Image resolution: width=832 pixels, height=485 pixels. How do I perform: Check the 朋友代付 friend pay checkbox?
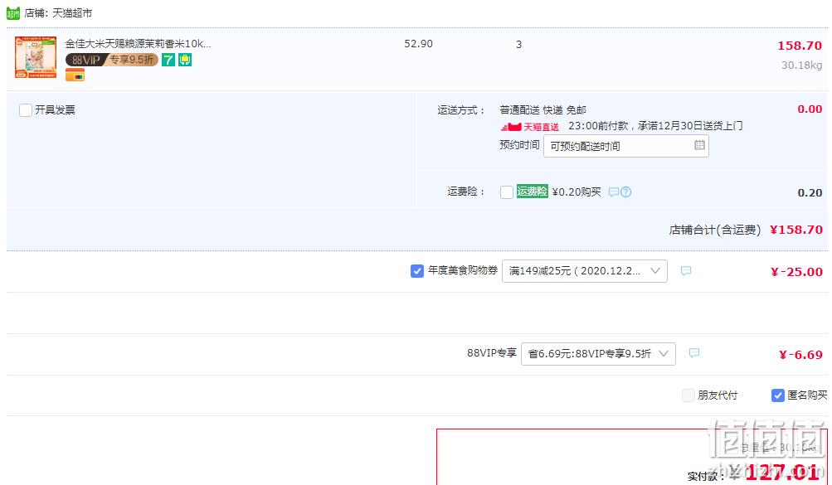pos(688,395)
